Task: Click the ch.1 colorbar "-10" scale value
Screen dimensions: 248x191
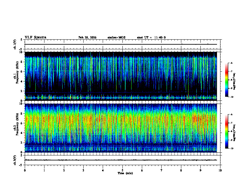Action: point(232,97)
